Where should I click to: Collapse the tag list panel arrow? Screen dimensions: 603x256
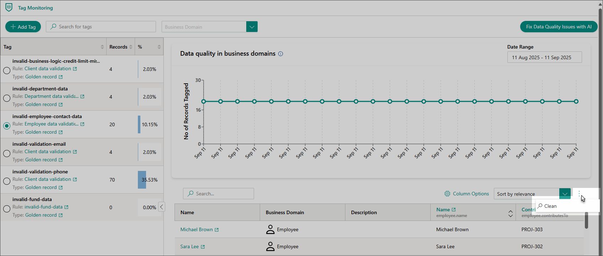tap(162, 207)
